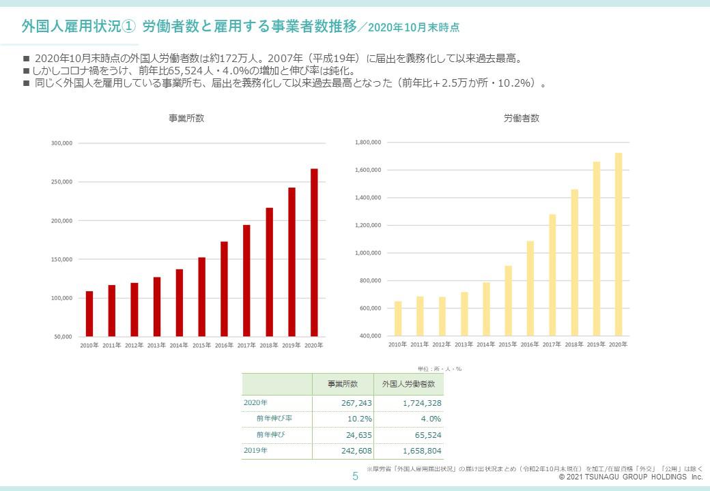Click page number 5 at the bottom
710x491 pixels.
pyautogui.click(x=355, y=477)
